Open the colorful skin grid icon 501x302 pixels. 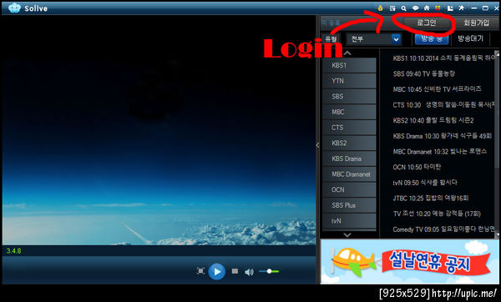click(438, 8)
